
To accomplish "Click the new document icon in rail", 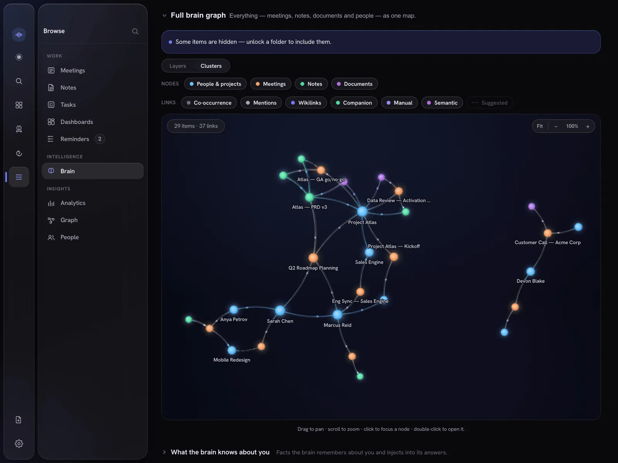I will pyautogui.click(x=19, y=420).
